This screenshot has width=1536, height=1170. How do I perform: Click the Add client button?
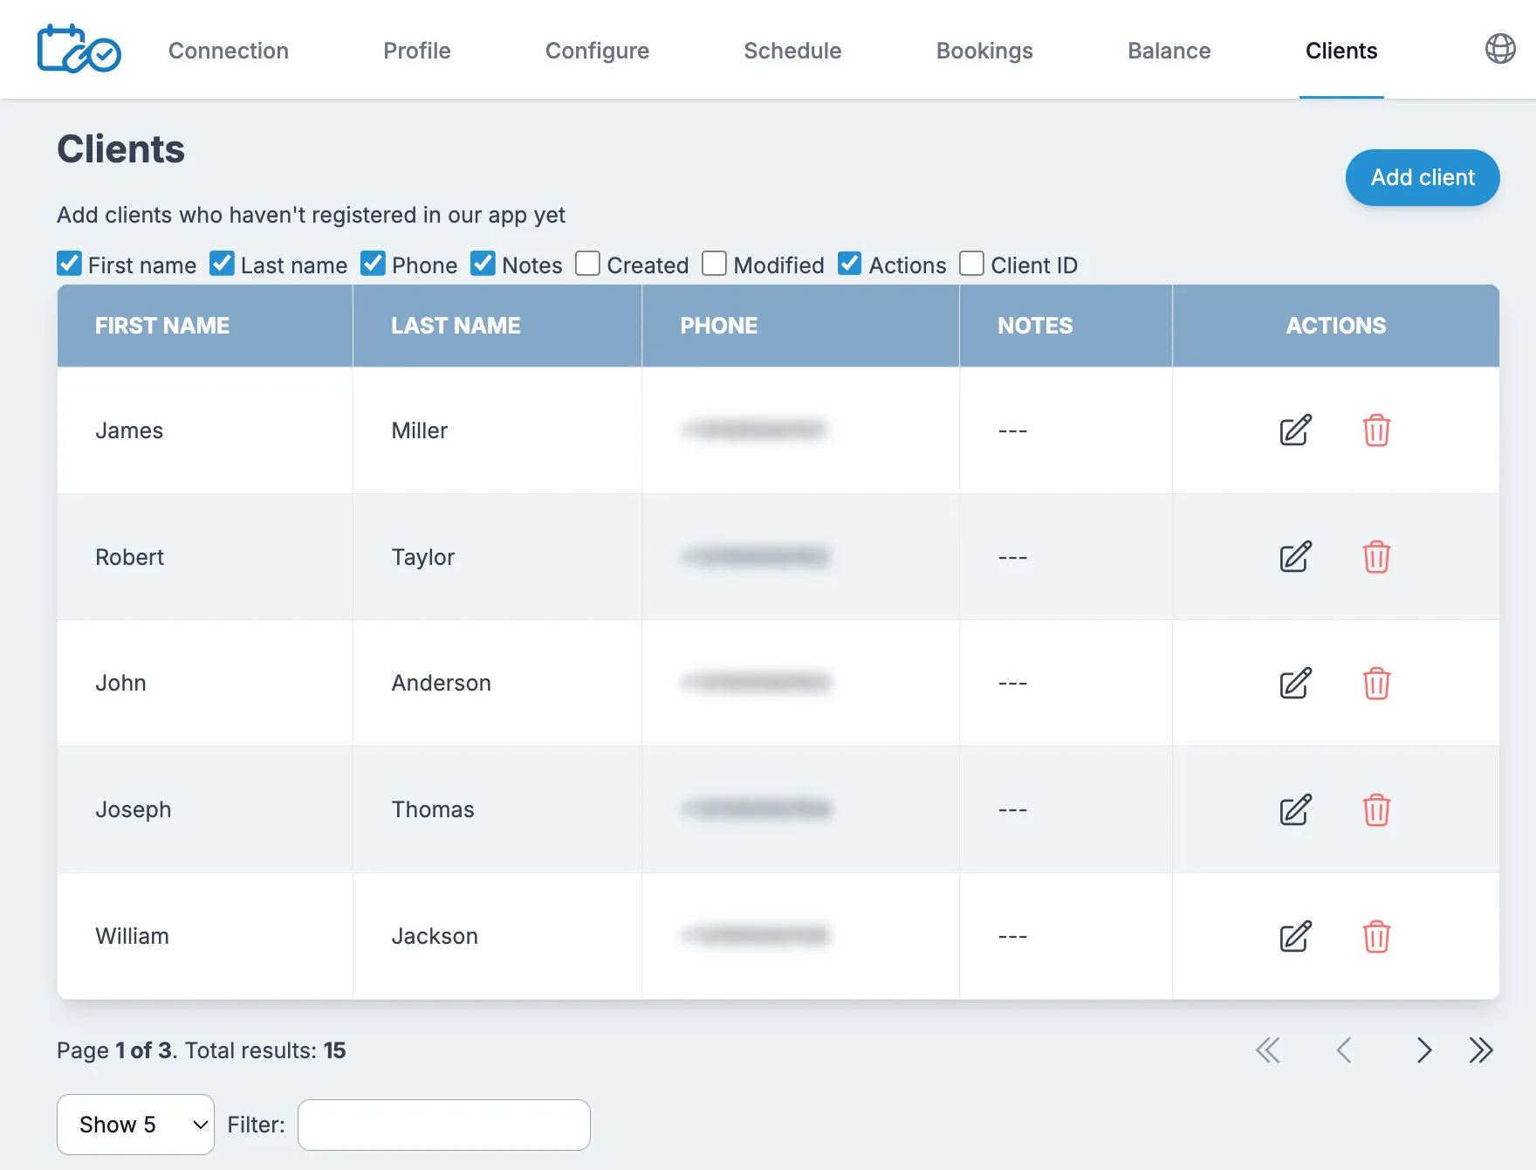point(1422,177)
